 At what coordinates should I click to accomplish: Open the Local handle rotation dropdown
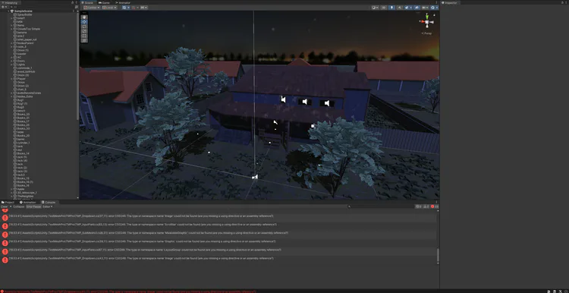[x=108, y=8]
